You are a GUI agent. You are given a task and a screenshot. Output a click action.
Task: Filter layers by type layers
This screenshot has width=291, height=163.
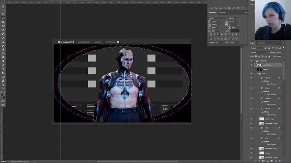click(273, 48)
